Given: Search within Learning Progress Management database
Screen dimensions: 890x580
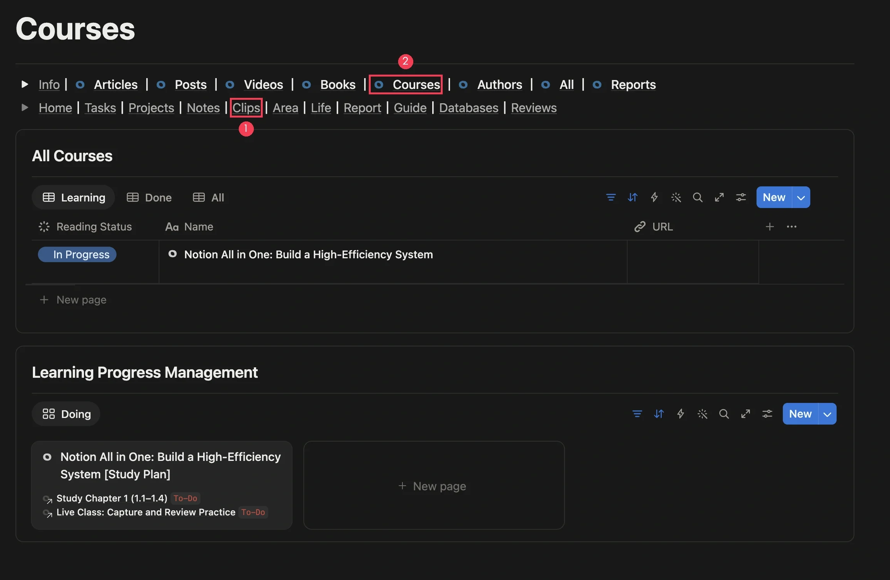Looking at the screenshot, I should tap(724, 414).
